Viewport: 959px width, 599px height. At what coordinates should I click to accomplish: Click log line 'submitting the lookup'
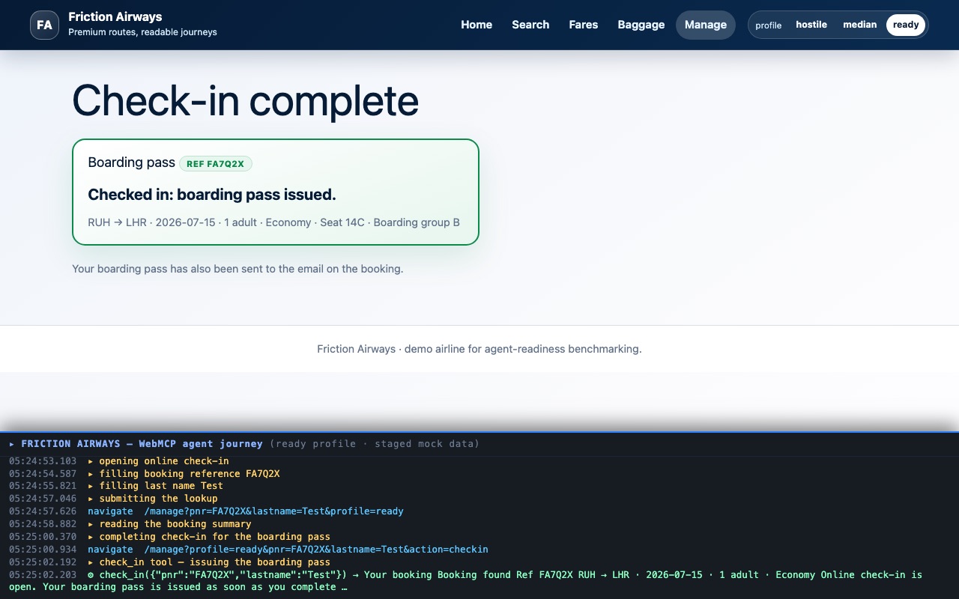point(152,499)
